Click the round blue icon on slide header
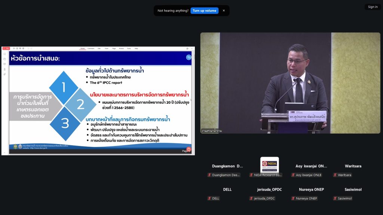 (189, 57)
